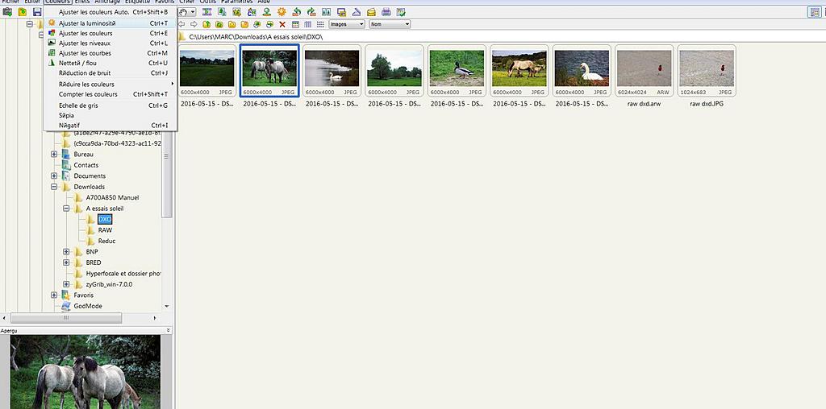Click the rotate left toolbar icon

pos(297,12)
